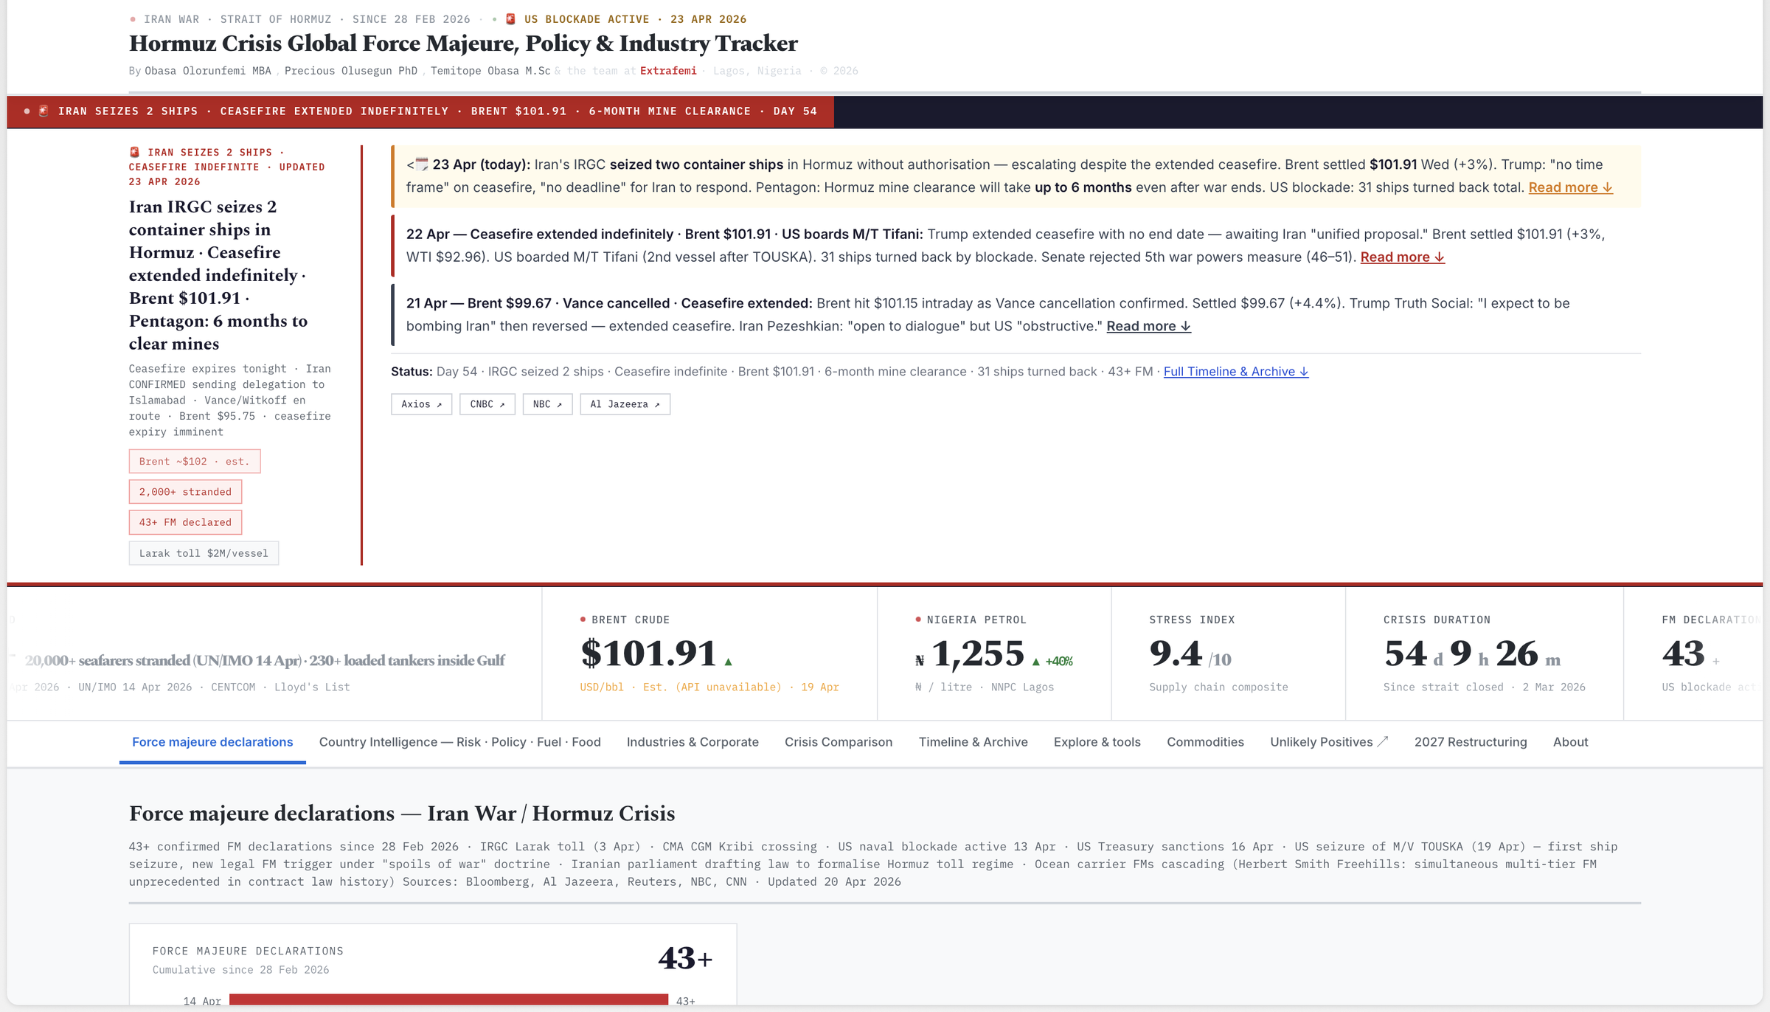
Task: Select the Crisis Comparison tab
Action: (838, 742)
